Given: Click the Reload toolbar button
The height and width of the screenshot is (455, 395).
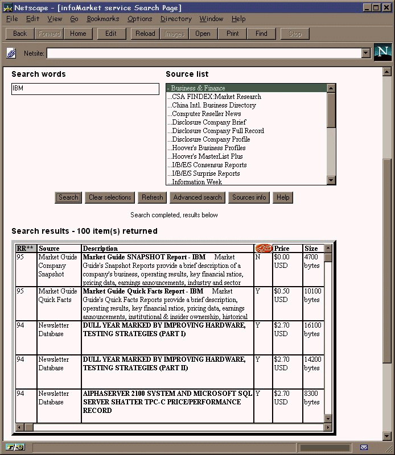Looking at the screenshot, I should [145, 34].
